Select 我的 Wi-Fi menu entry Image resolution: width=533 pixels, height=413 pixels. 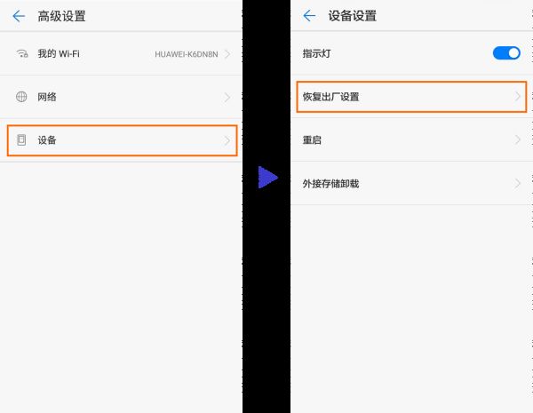pyautogui.click(x=59, y=54)
